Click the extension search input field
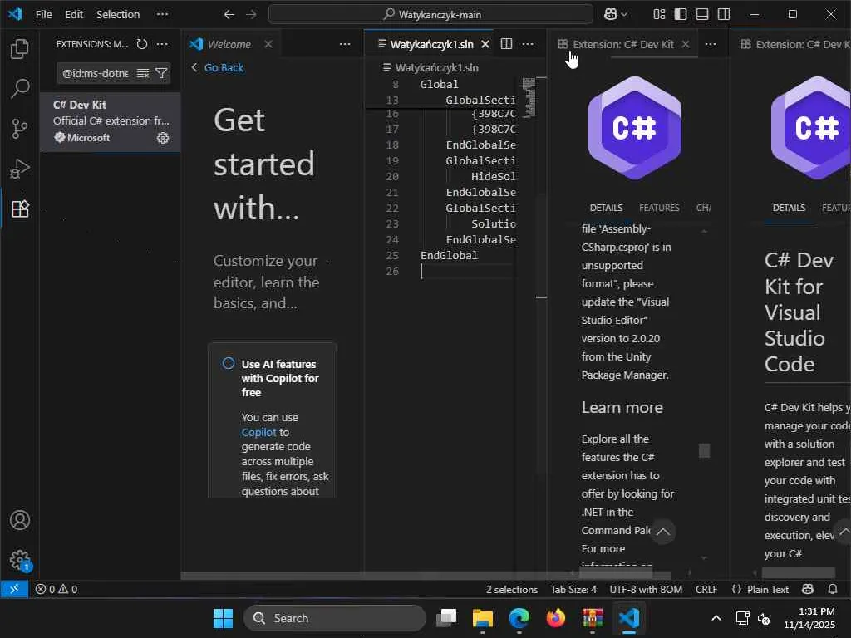 (96, 73)
